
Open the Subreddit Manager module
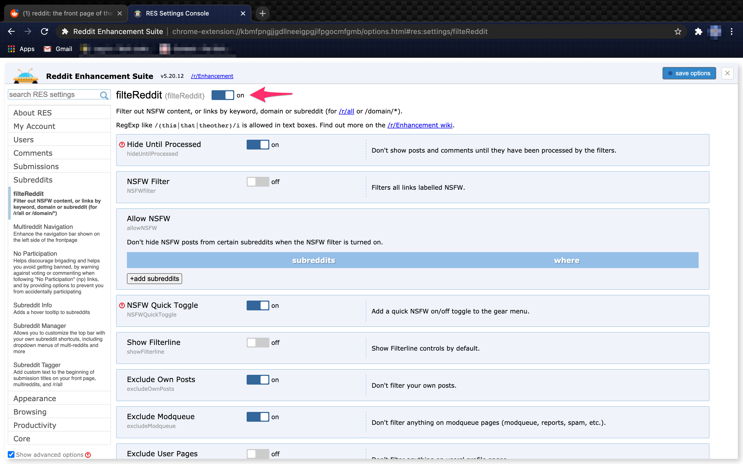[59, 338]
